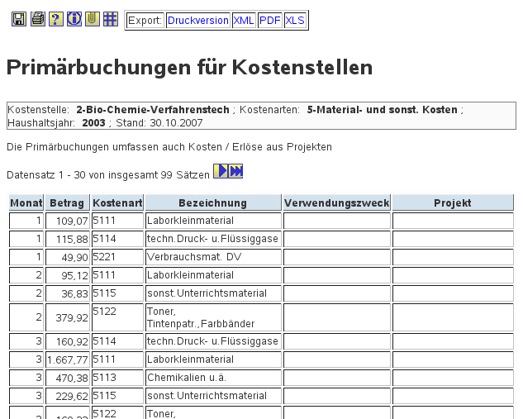Go to next page of records
The image size is (523, 419).
[x=221, y=171]
